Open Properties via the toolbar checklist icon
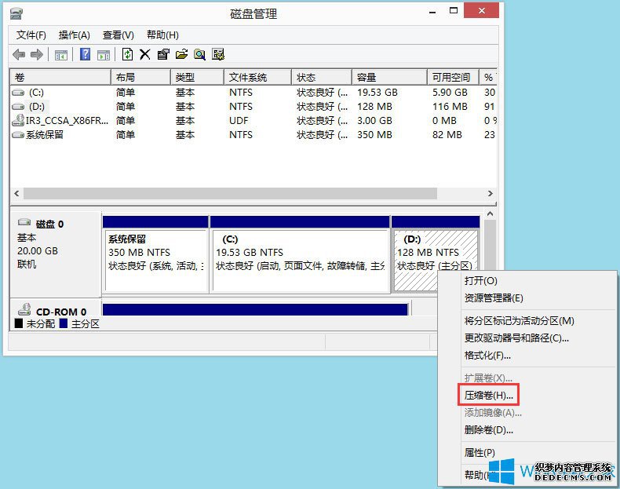Viewport: 620px width, 489px height. pos(163,54)
